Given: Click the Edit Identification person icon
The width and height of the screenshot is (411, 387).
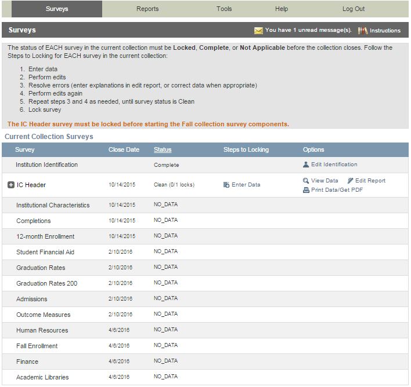Looking at the screenshot, I should coord(306,165).
